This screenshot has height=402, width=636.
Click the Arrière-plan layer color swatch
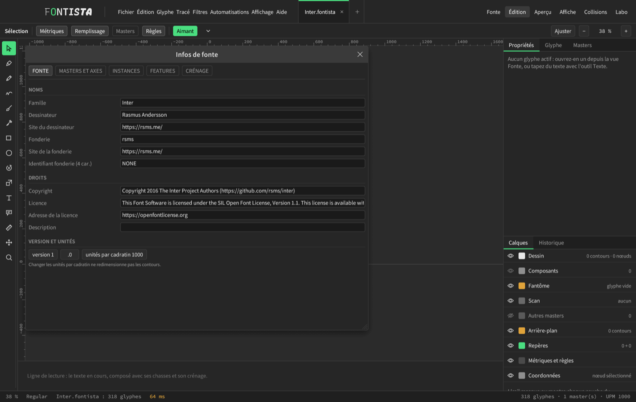(x=522, y=331)
